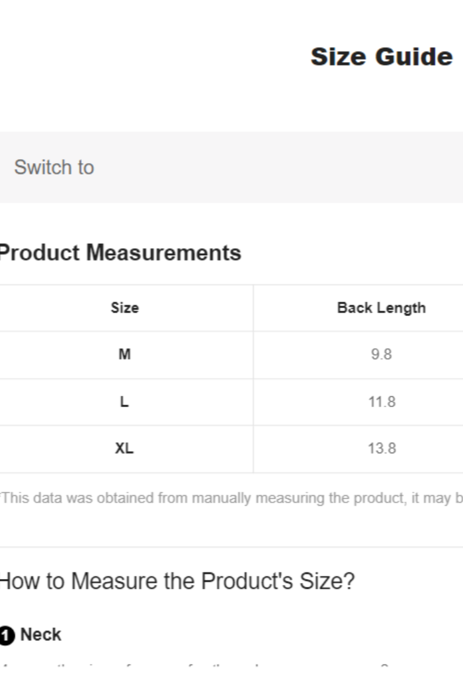Click the Product Measurements heading

120,252
